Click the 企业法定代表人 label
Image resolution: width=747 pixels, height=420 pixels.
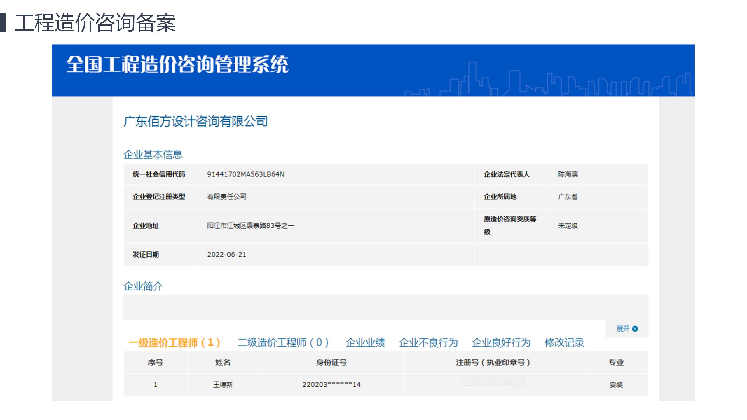tap(507, 174)
